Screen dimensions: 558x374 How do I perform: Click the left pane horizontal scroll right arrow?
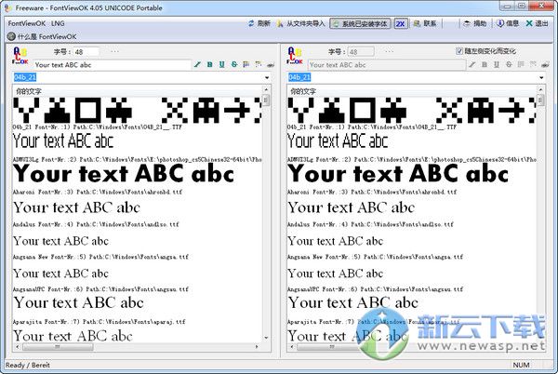(257, 346)
